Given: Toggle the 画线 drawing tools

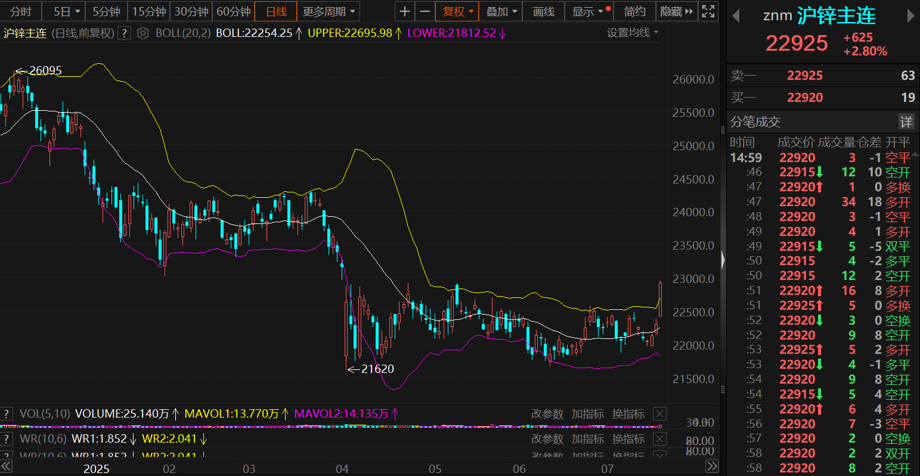Looking at the screenshot, I should [543, 11].
